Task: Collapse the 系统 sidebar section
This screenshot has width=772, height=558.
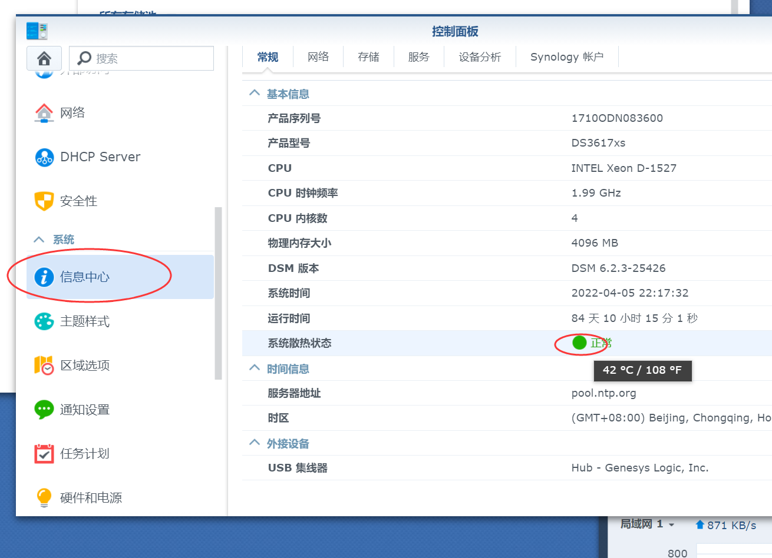Action: point(39,240)
